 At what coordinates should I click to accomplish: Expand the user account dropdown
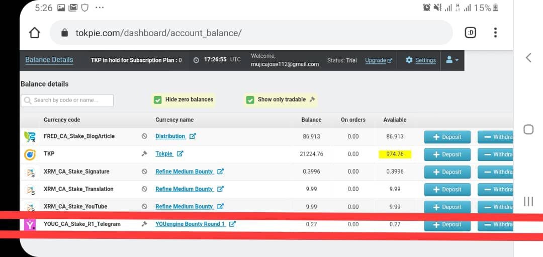(452, 60)
